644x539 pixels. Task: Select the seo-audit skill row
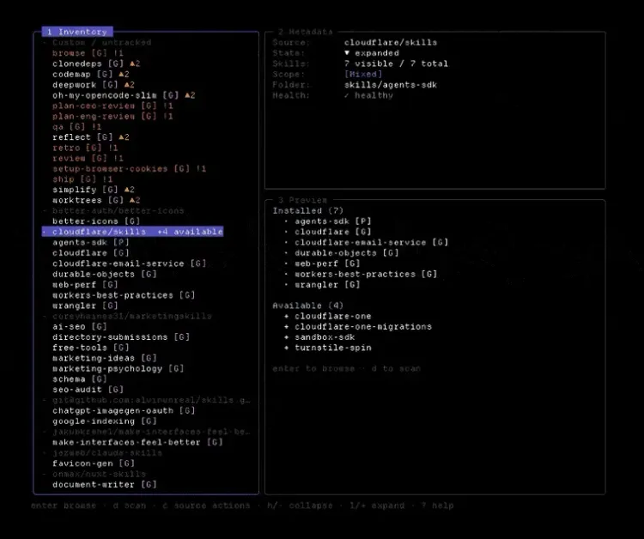(88, 390)
